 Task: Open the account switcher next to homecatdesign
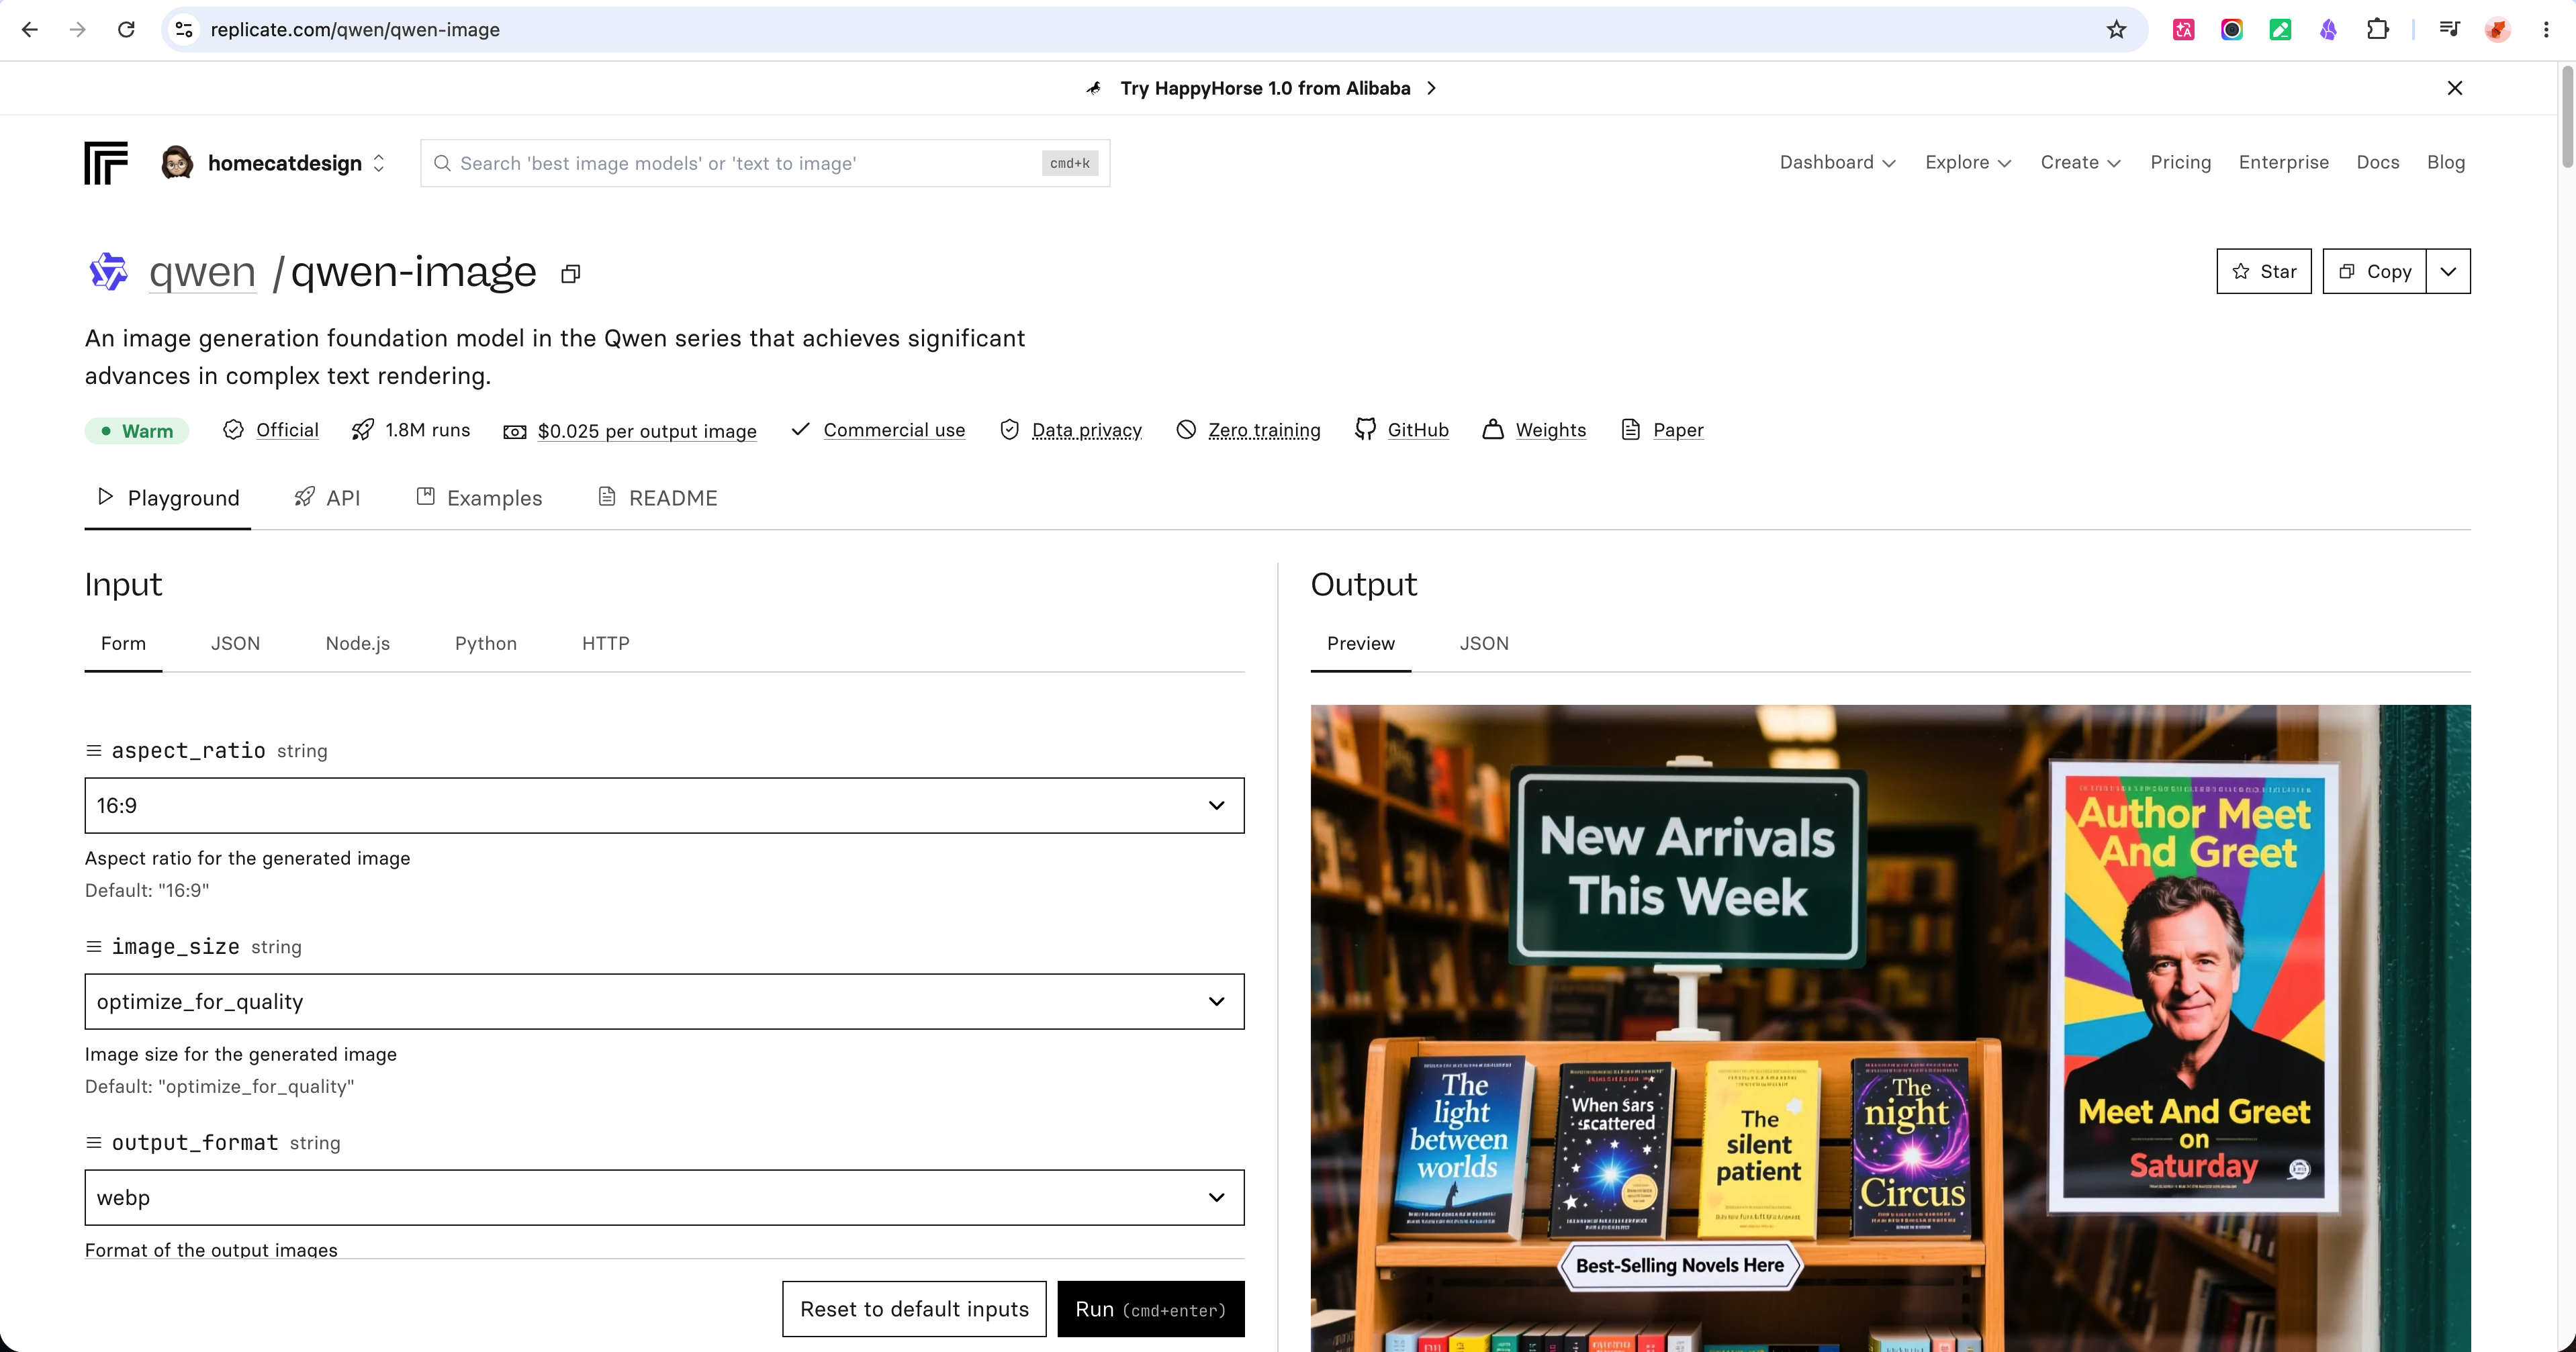tap(379, 163)
